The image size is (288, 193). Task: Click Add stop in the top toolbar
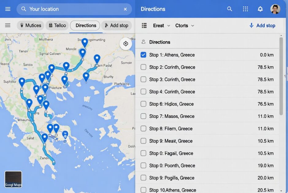[x=117, y=25]
